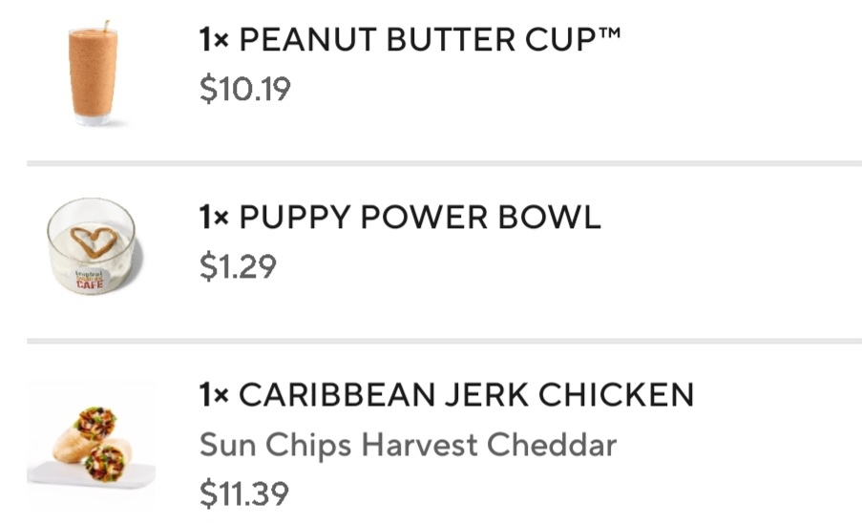This screenshot has width=862, height=523.
Task: Select the Sun Chips Harvest Cheddar side text
Action: pyautogui.click(x=408, y=444)
